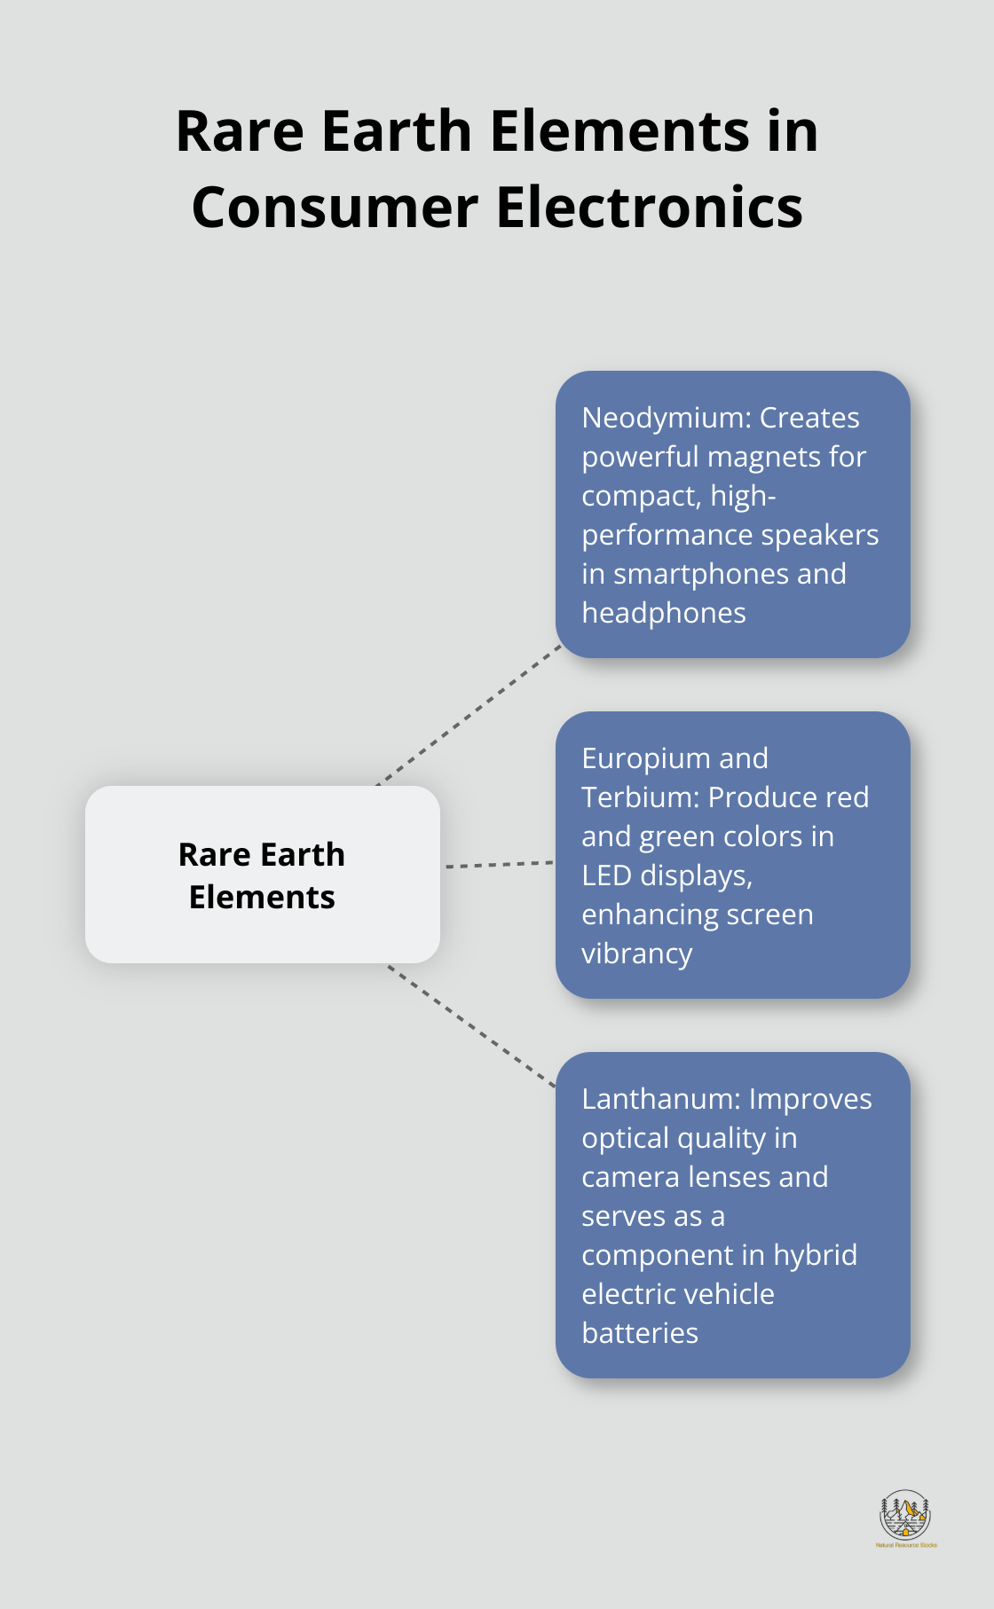Click the word 'batteries' in the Lanthanum box

[x=639, y=1333]
